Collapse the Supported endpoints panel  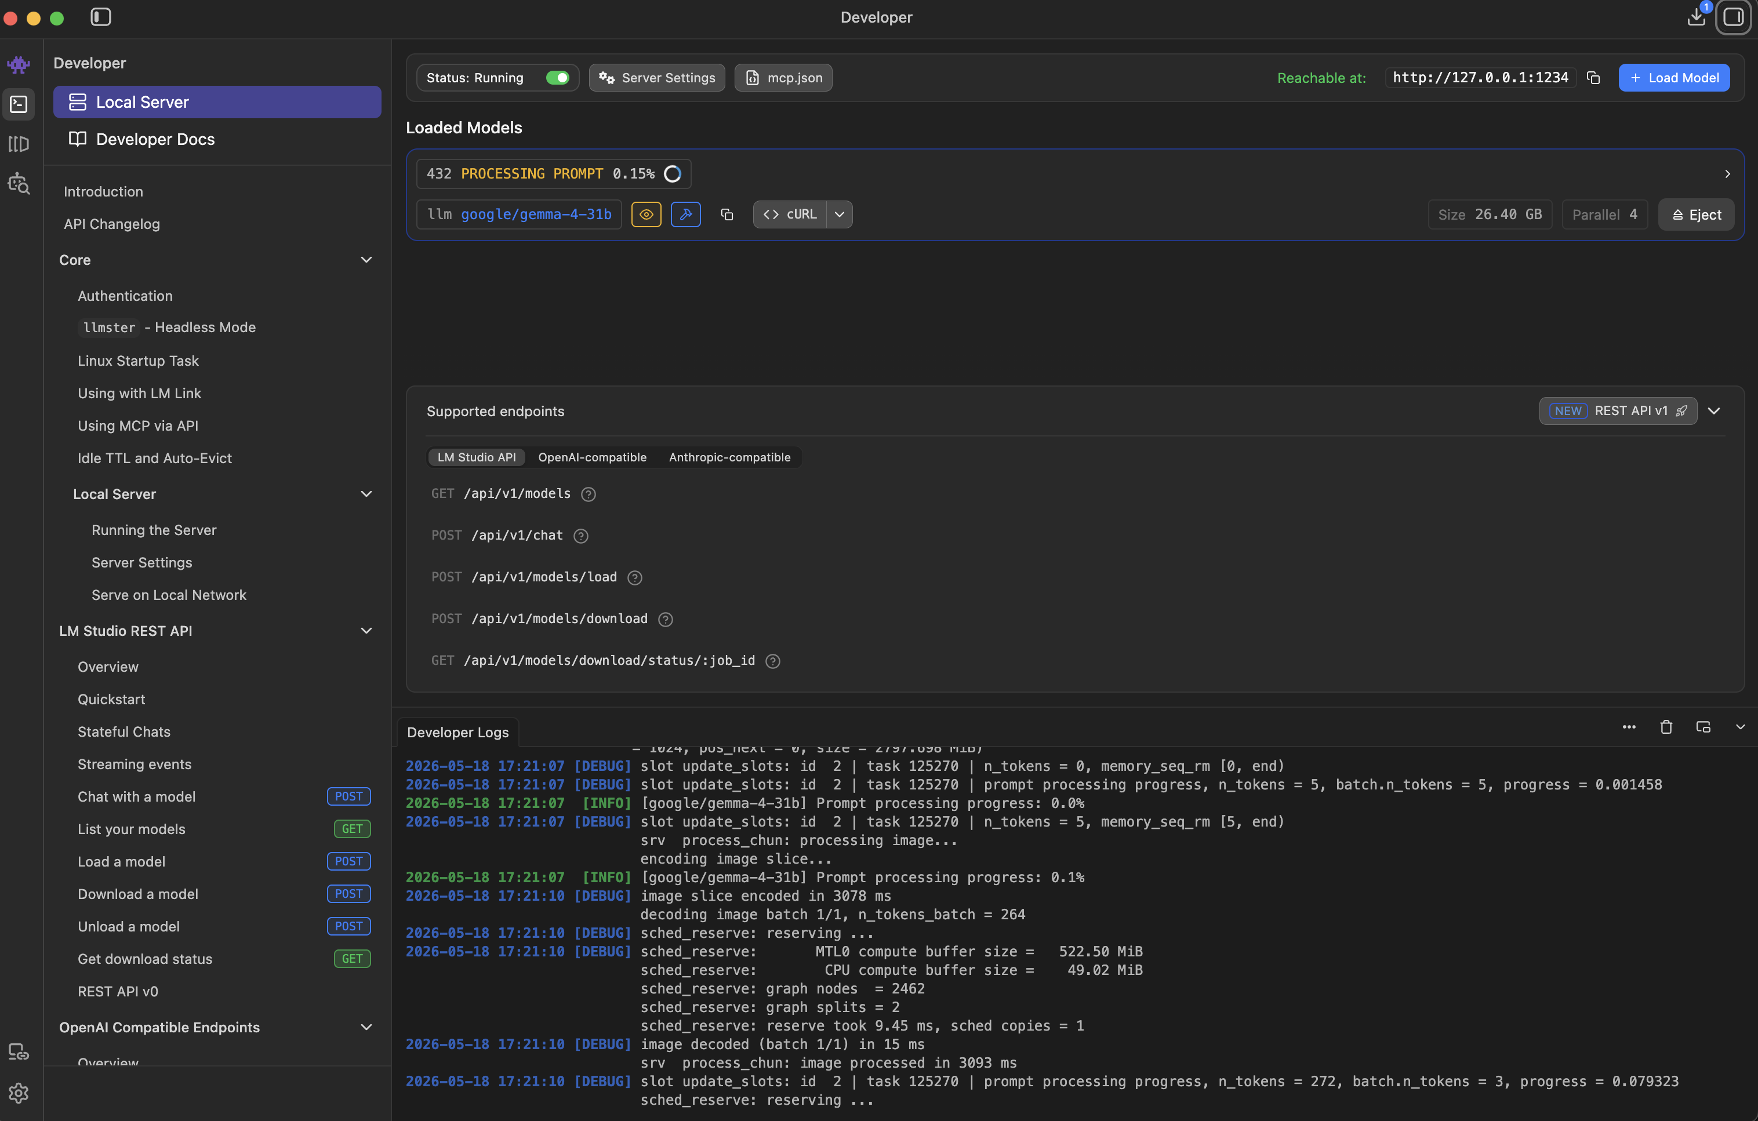(1714, 411)
